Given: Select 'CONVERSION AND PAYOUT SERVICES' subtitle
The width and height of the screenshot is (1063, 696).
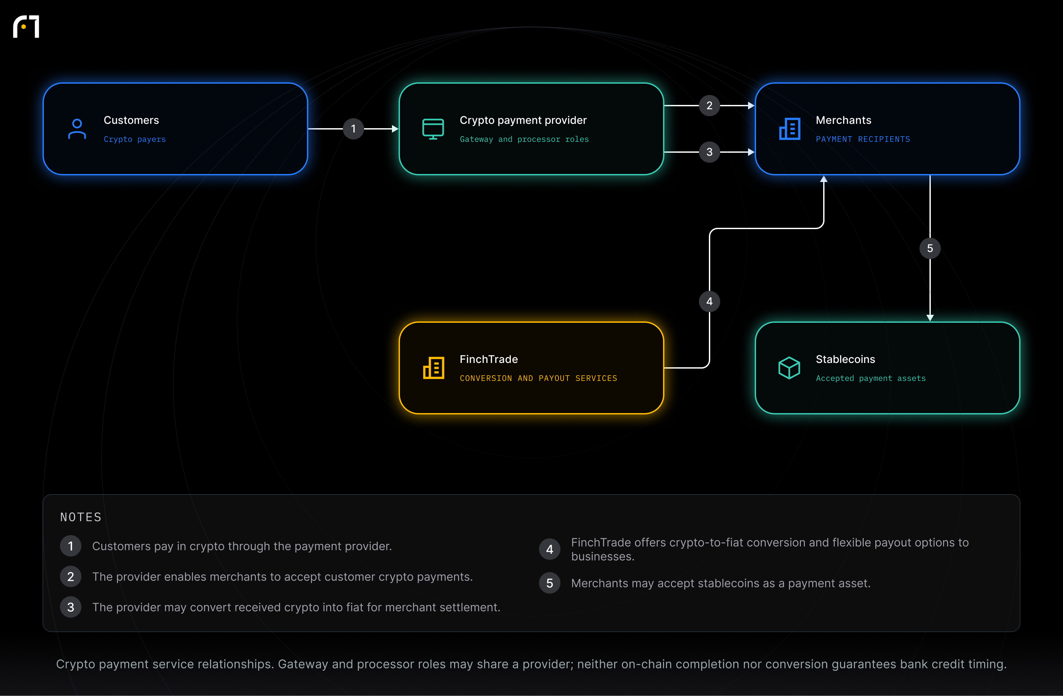Looking at the screenshot, I should [538, 378].
